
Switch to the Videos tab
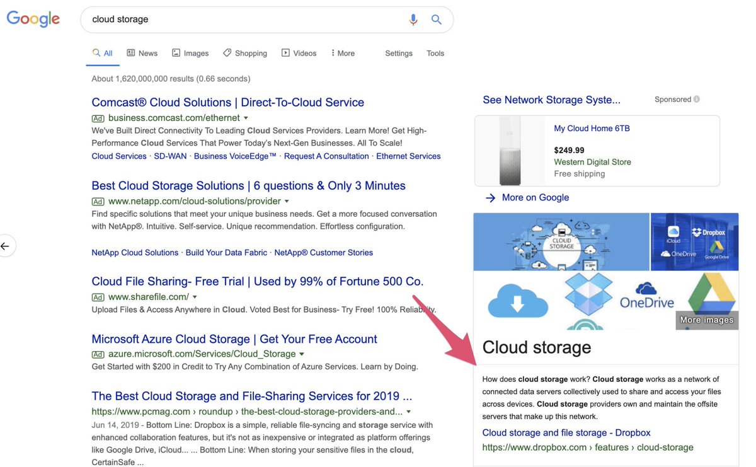pyautogui.click(x=299, y=54)
